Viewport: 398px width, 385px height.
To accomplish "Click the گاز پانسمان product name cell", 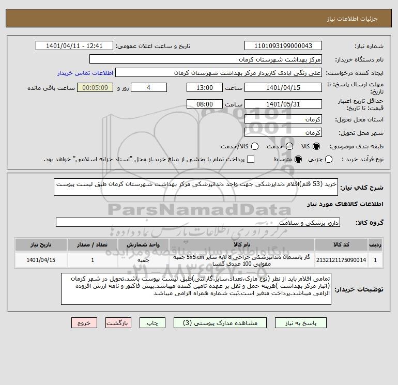I will 242,260.
